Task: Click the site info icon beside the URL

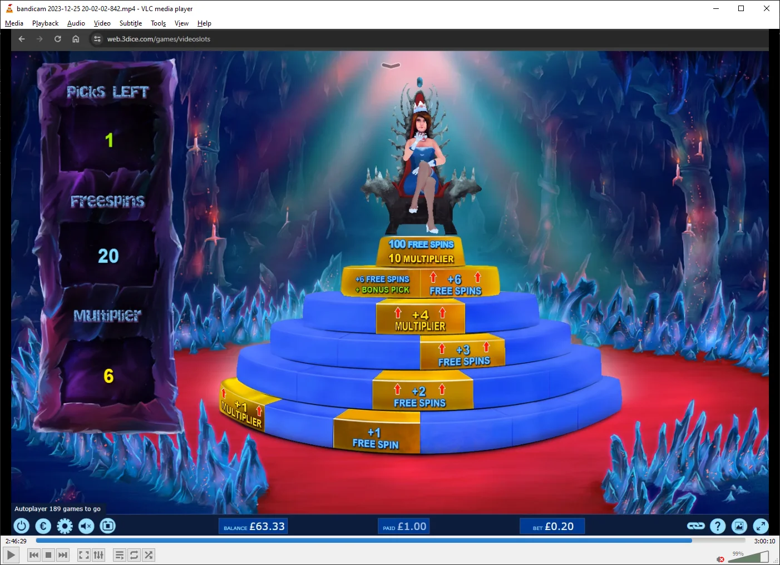Action: pos(97,39)
